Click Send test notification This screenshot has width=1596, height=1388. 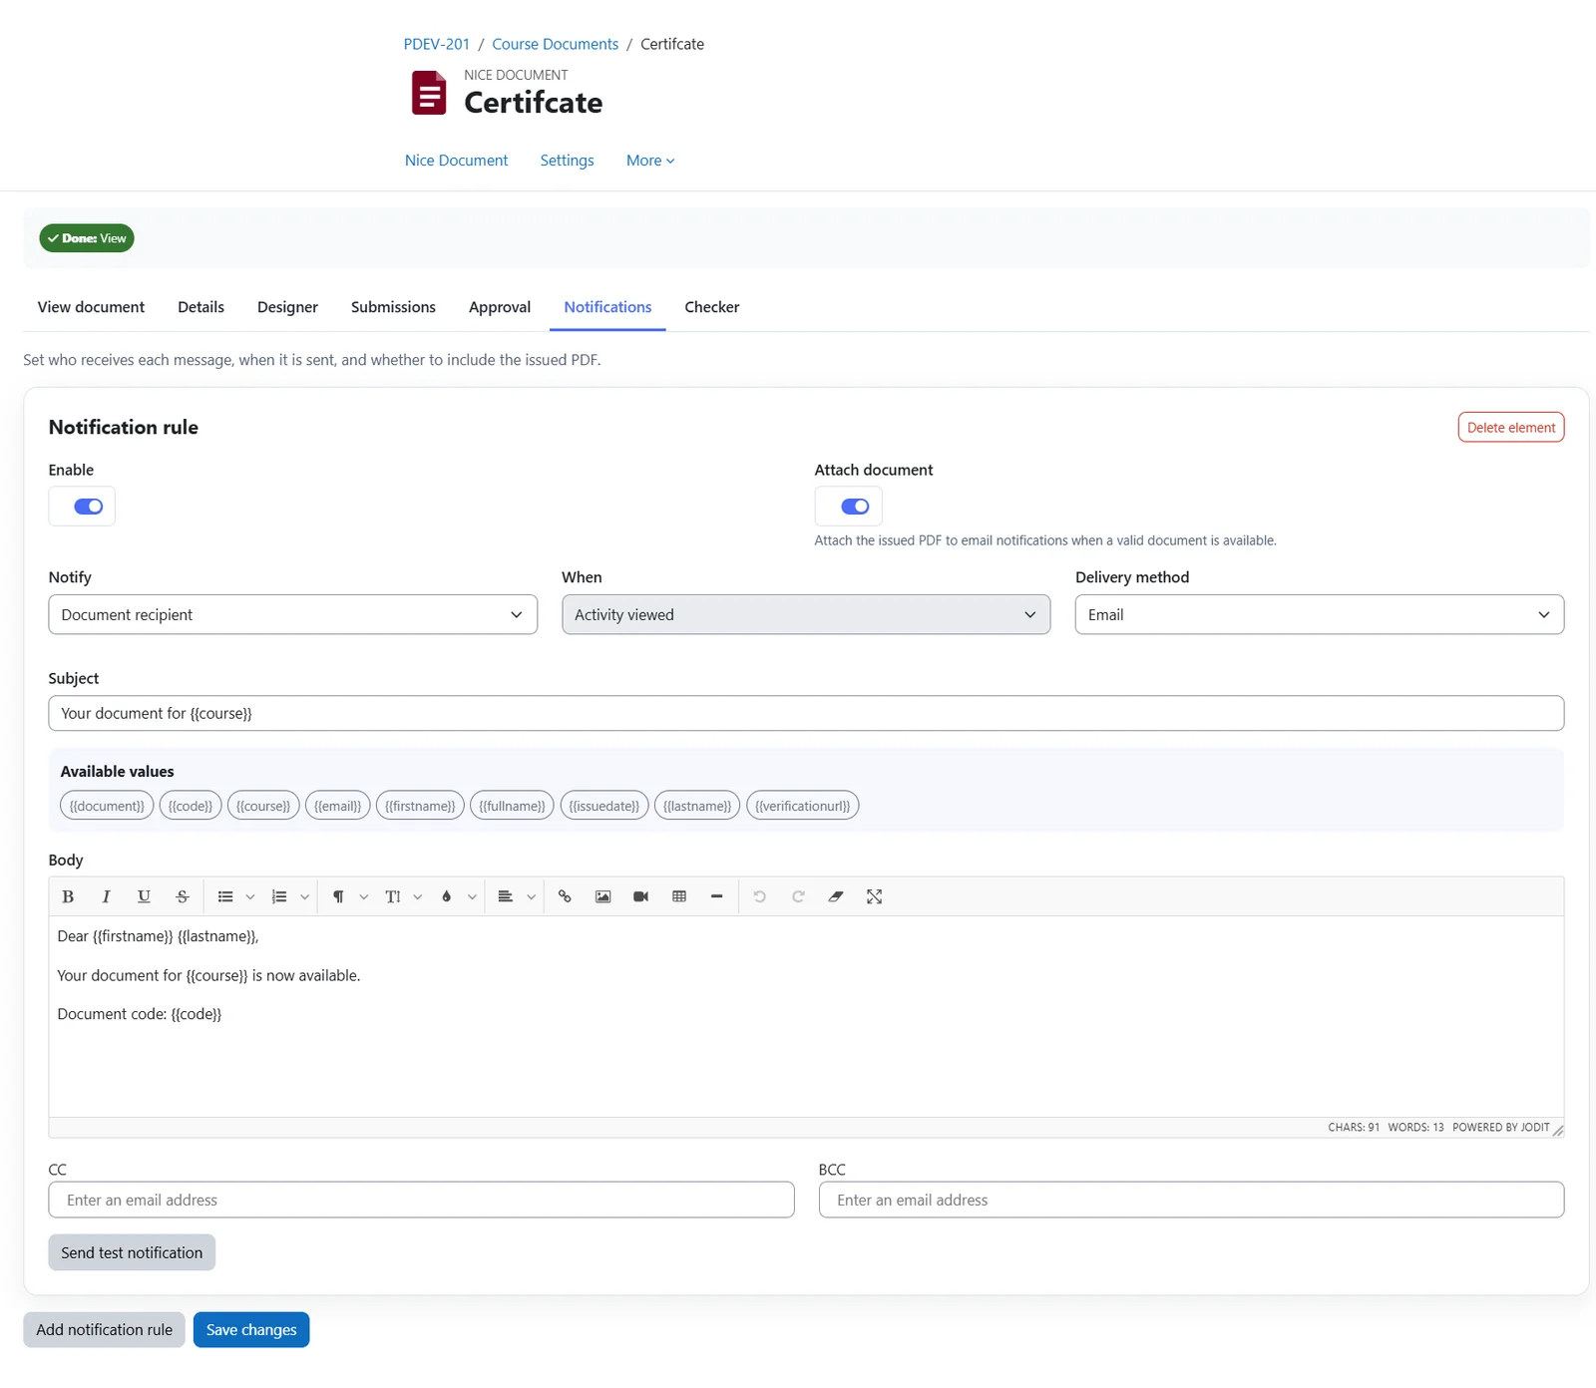click(132, 1252)
